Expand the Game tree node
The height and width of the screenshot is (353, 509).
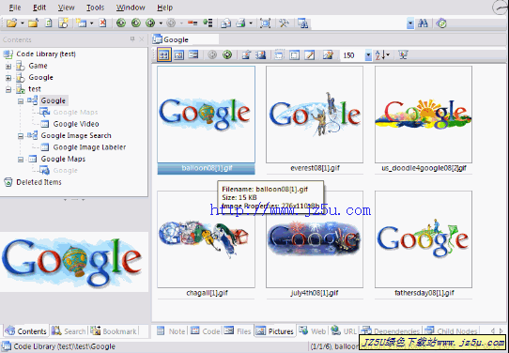click(x=8, y=67)
